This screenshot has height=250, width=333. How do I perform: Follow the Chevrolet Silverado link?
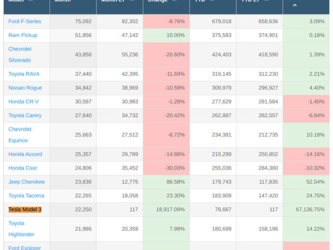[x=19, y=55]
